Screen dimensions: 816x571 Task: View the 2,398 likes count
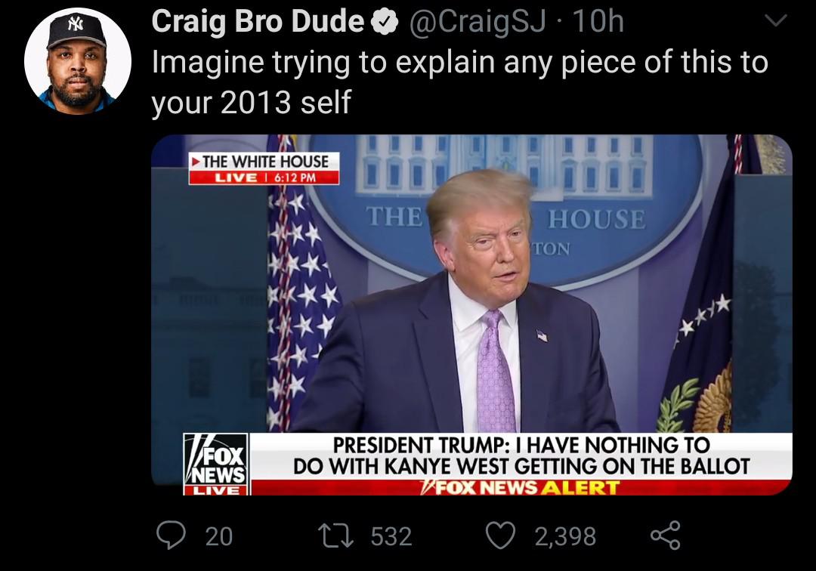(x=565, y=536)
